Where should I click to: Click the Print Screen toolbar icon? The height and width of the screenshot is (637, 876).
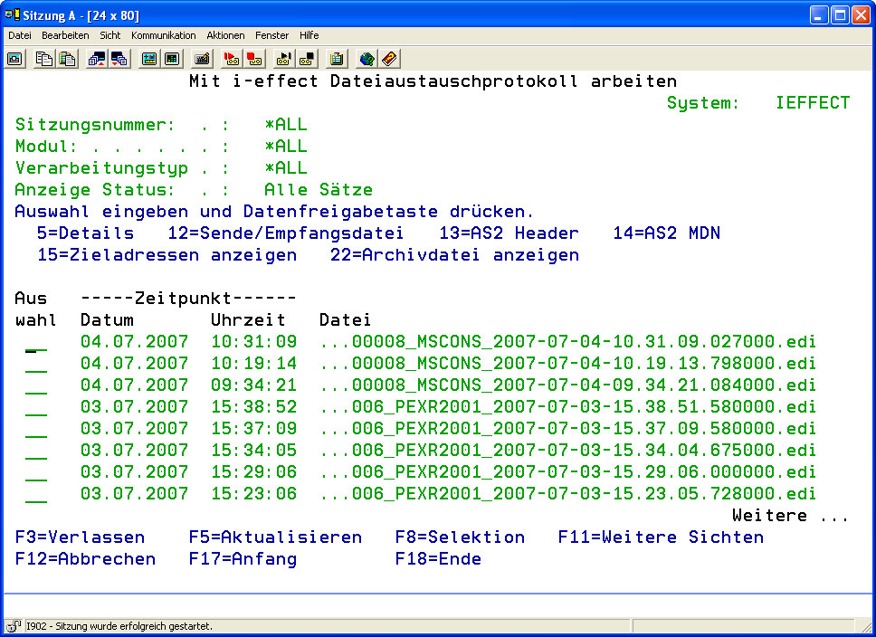[x=15, y=59]
